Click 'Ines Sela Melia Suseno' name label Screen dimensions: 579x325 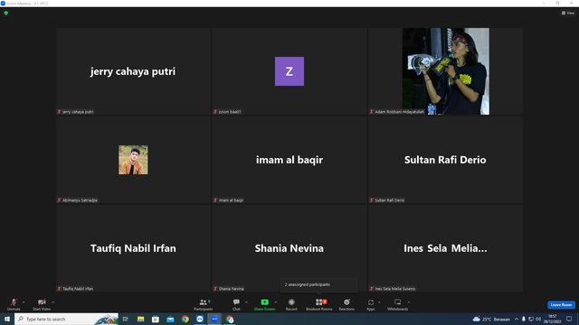coord(394,289)
